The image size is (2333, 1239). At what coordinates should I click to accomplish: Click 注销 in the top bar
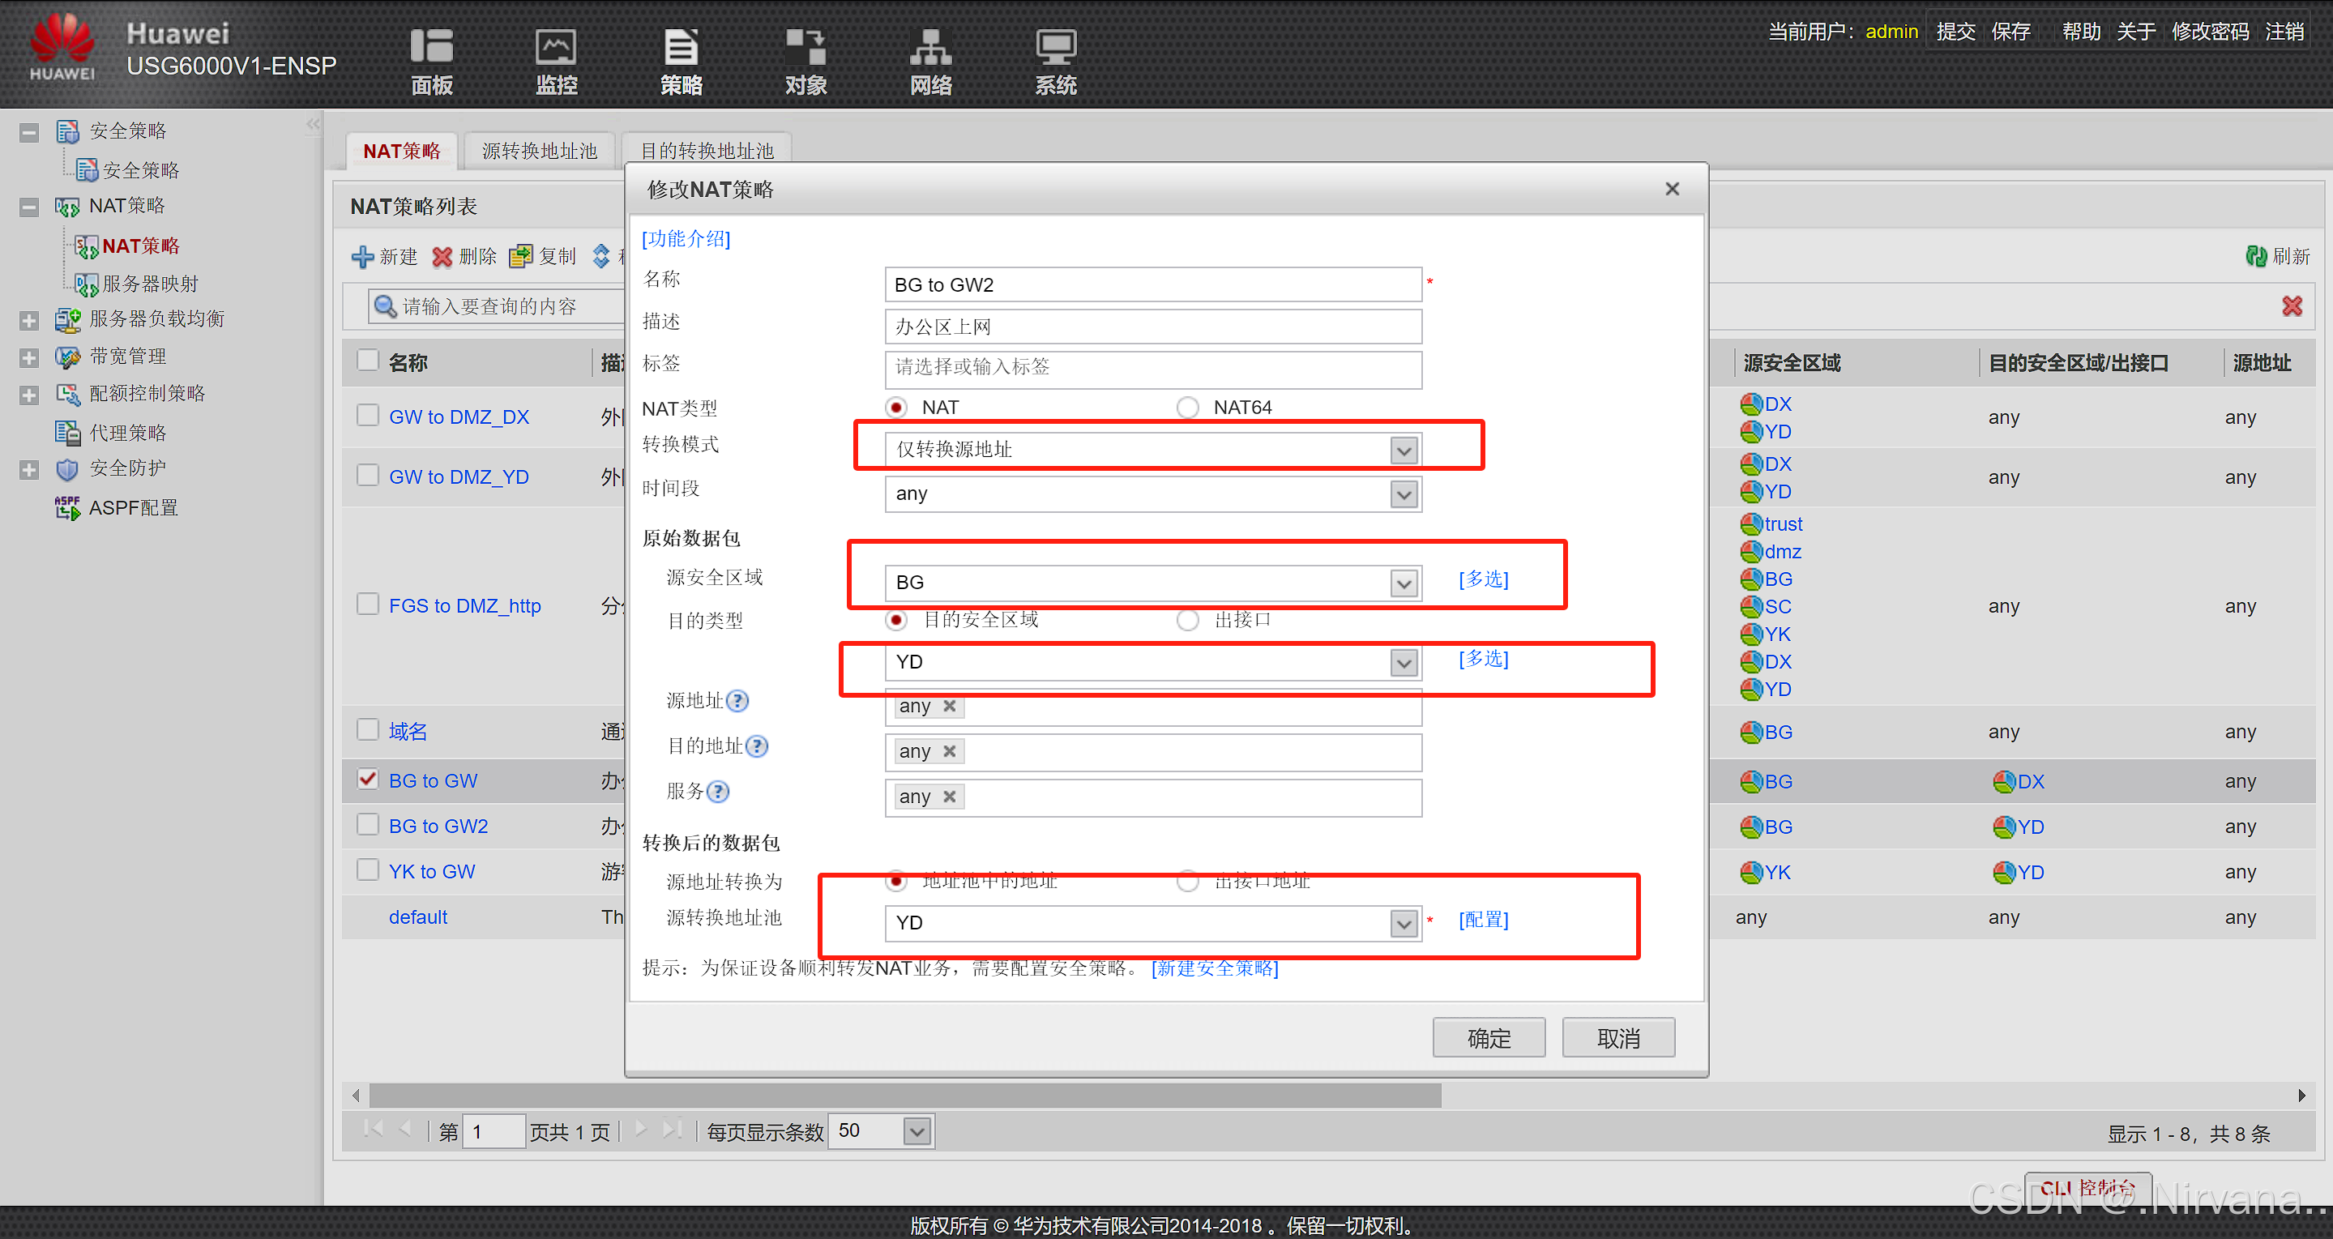[2284, 32]
